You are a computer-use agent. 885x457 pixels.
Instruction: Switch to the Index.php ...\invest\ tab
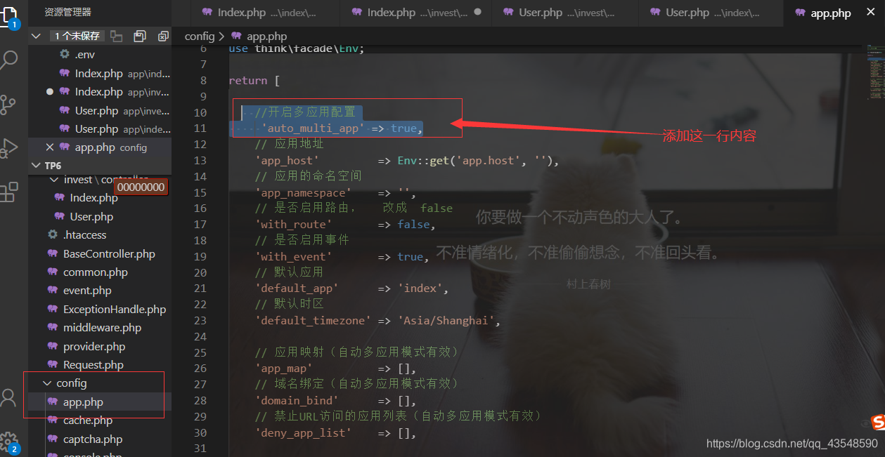[x=416, y=13]
